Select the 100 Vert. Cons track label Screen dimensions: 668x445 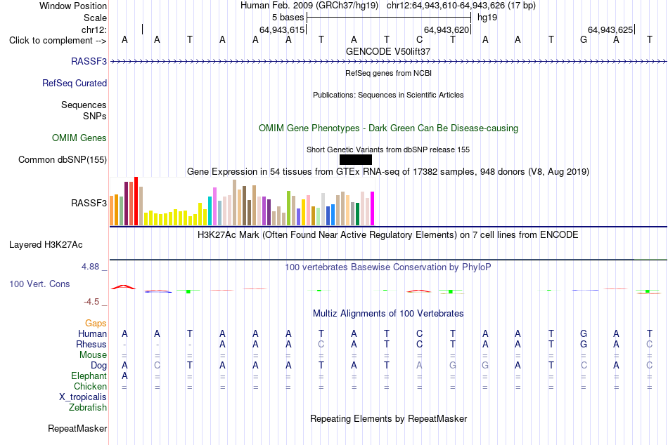click(x=39, y=284)
